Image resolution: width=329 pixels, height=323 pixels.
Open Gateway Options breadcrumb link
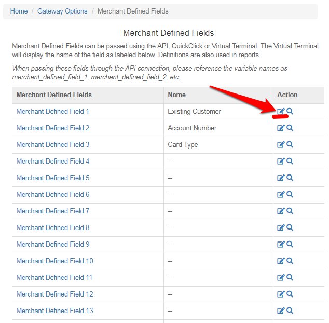[62, 11]
